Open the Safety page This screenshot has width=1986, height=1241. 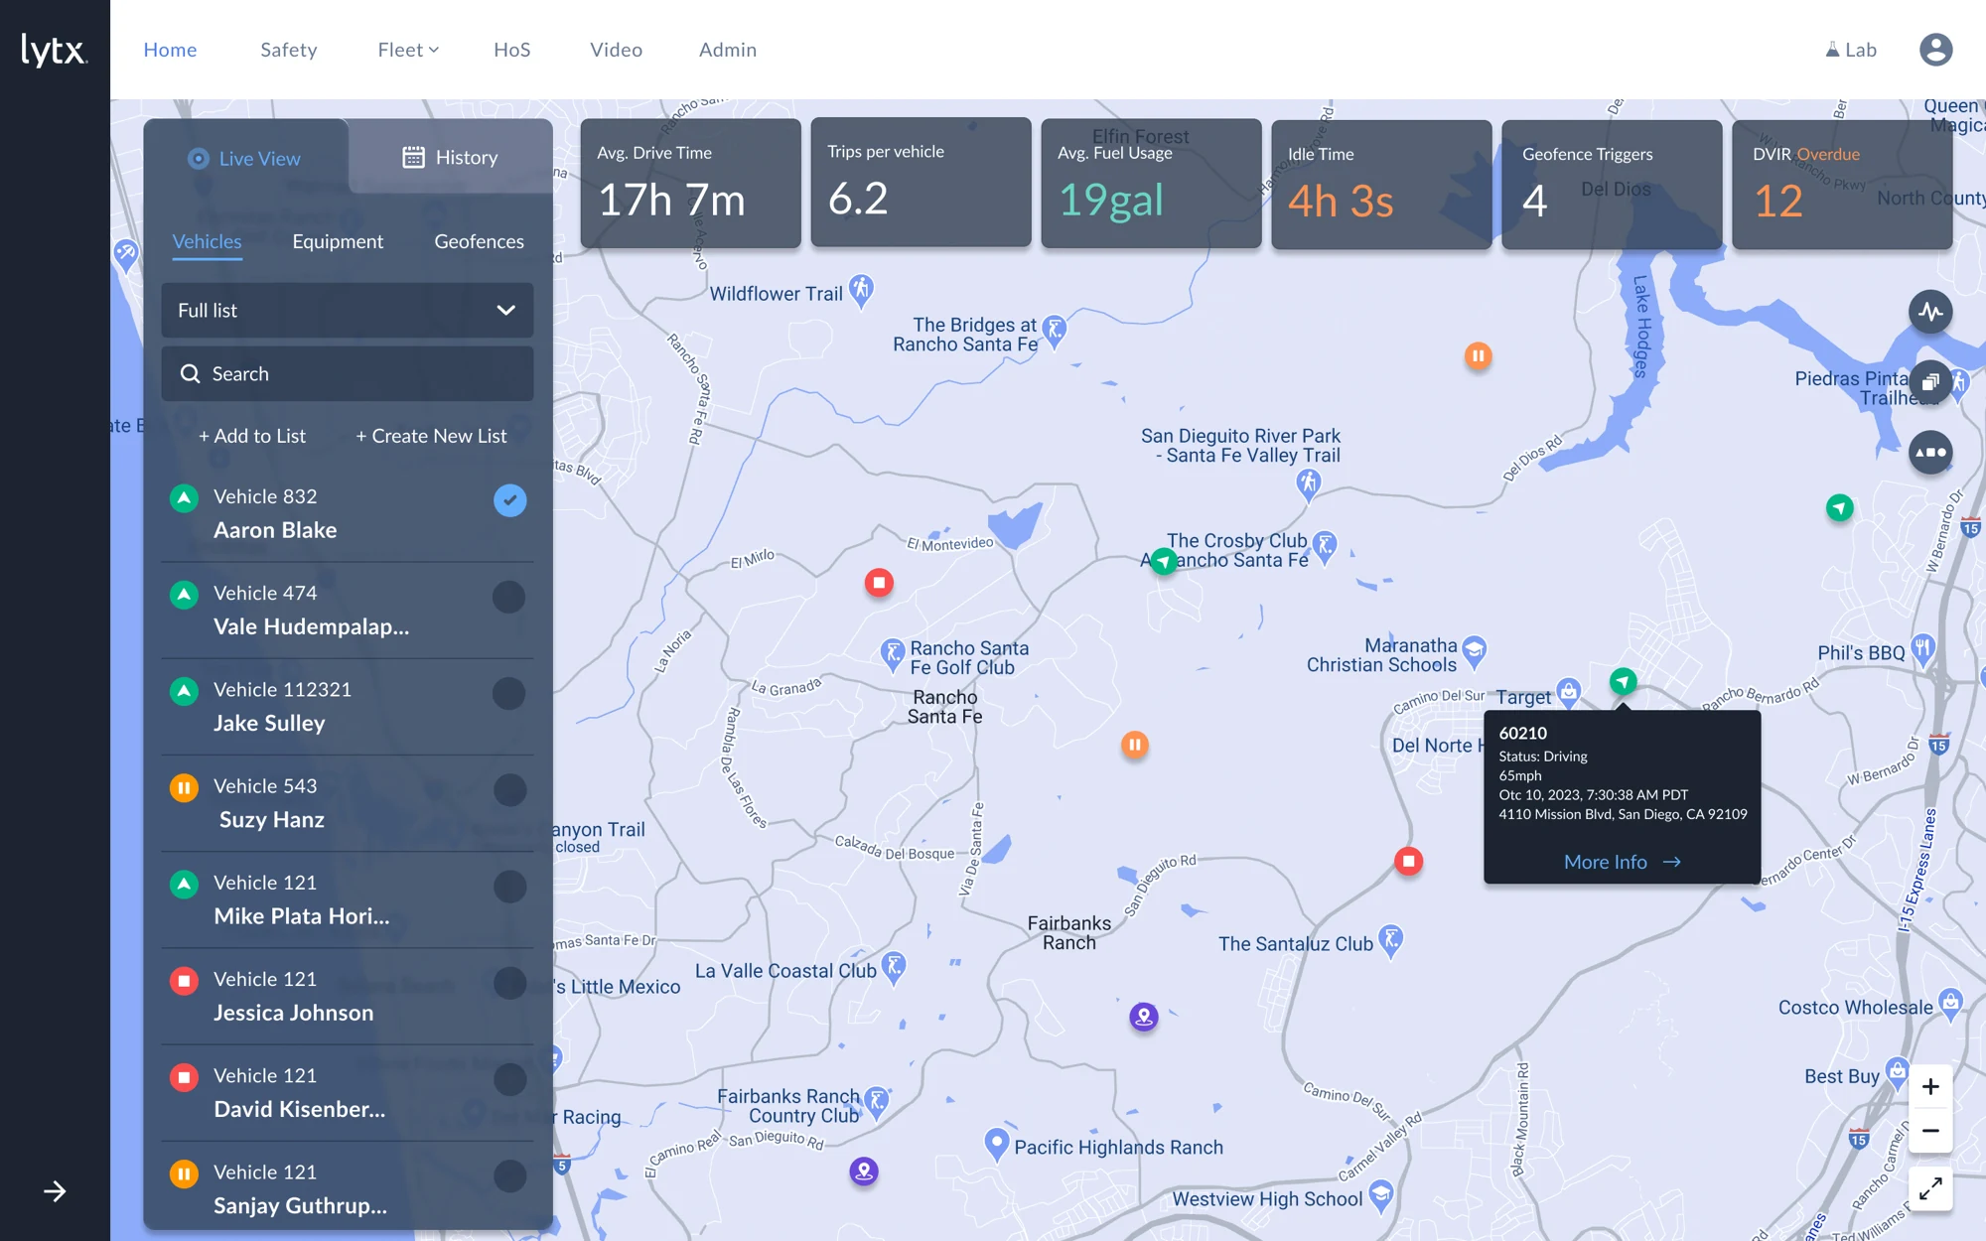click(x=288, y=50)
